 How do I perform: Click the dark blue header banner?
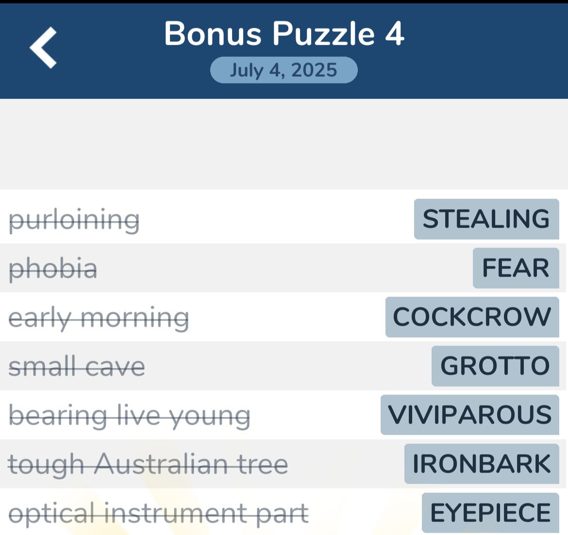(284, 49)
